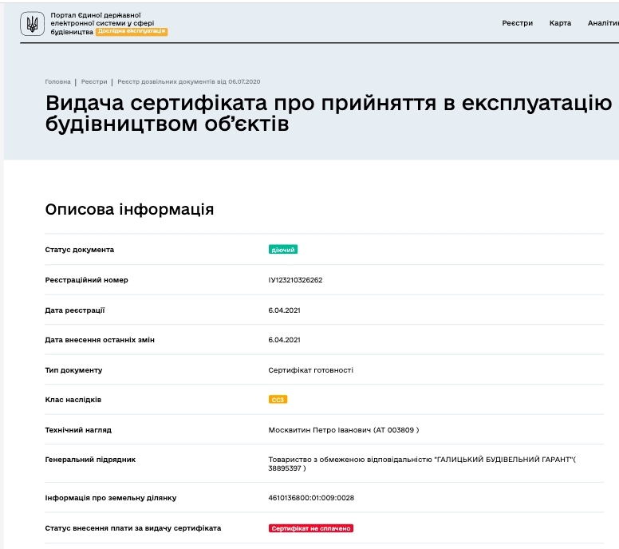Click the 'Тип документу' label

73,370
